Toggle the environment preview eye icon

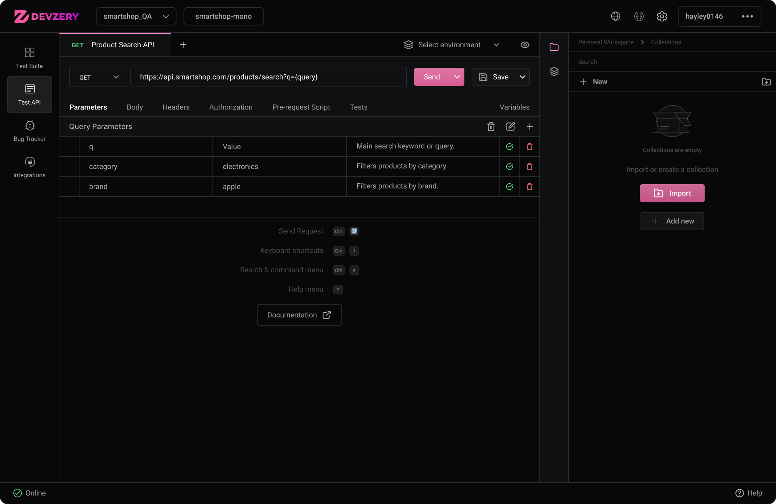click(x=525, y=45)
